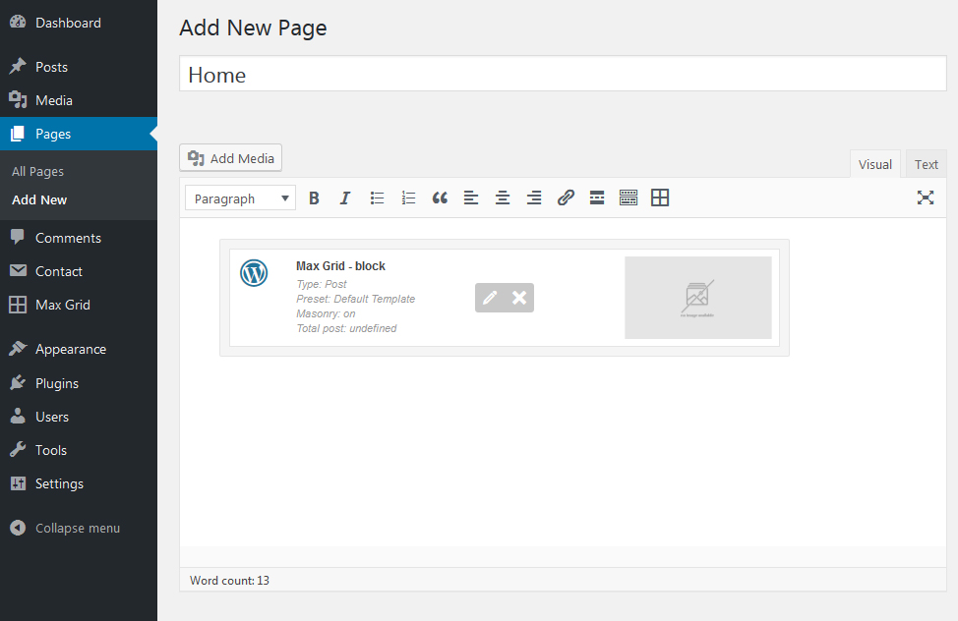Open Contact in the sidebar

[79, 271]
